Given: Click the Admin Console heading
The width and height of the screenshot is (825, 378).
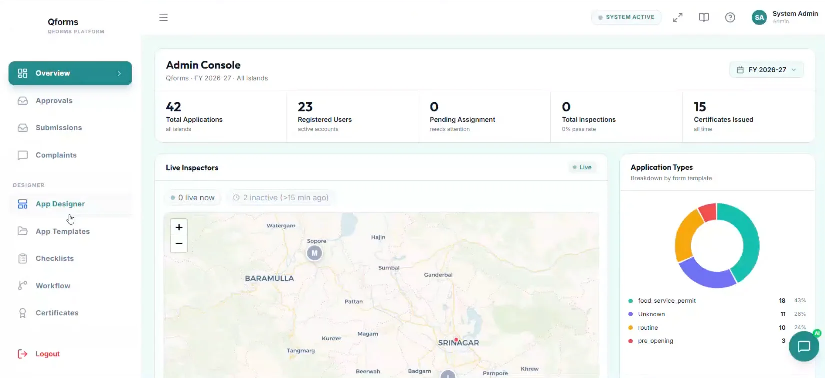Looking at the screenshot, I should (x=203, y=65).
